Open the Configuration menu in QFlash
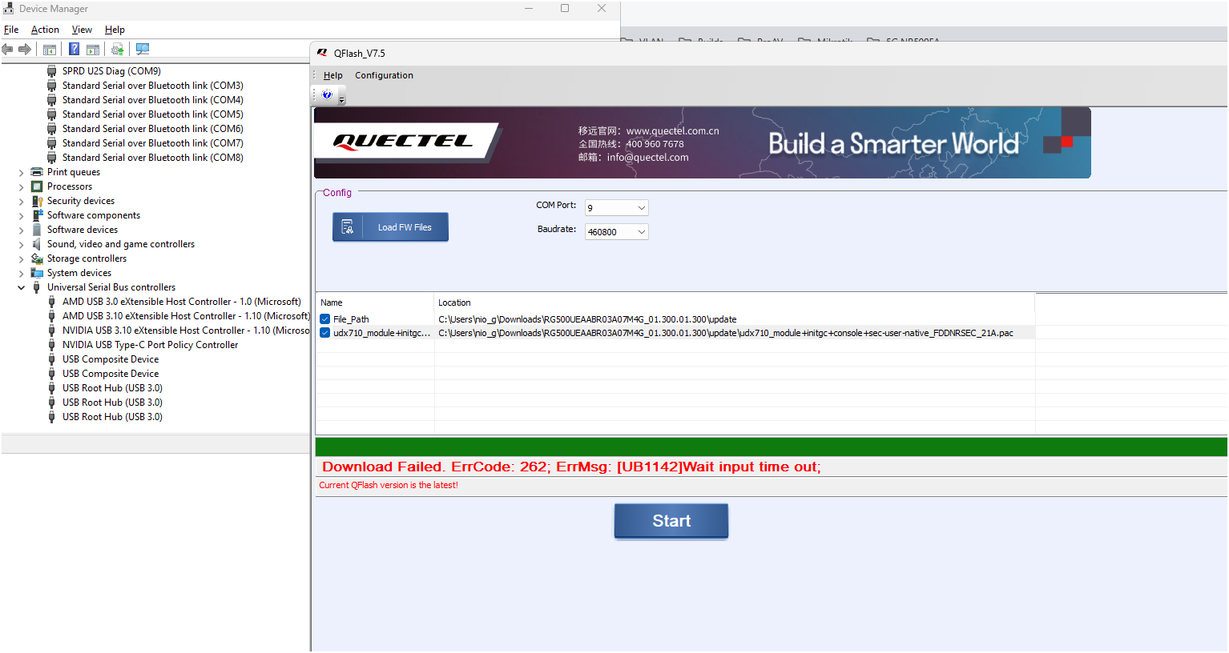Screen dimensions: 1229x653 tap(384, 75)
